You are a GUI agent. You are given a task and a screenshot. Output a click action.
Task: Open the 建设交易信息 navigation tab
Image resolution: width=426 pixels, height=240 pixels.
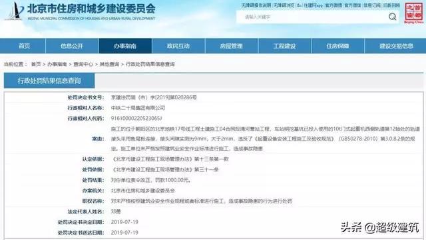tap(395, 46)
